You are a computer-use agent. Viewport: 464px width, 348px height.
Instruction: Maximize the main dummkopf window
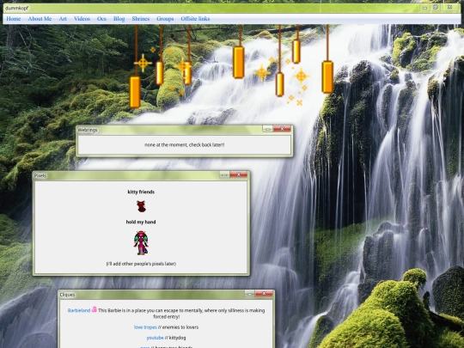pyautogui.click(x=436, y=8)
